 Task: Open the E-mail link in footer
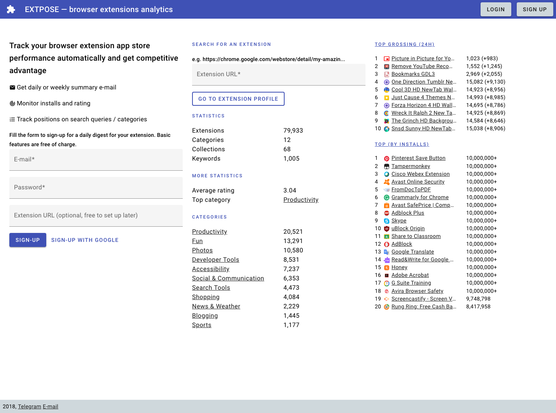tap(51, 406)
